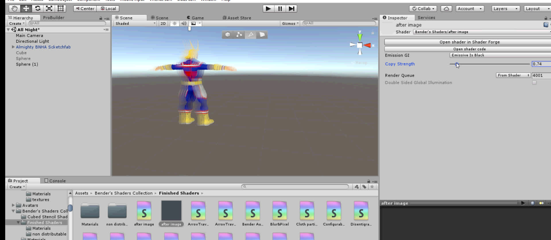
Task: Open the Shaded draw mode dropdown
Action: click(135, 24)
